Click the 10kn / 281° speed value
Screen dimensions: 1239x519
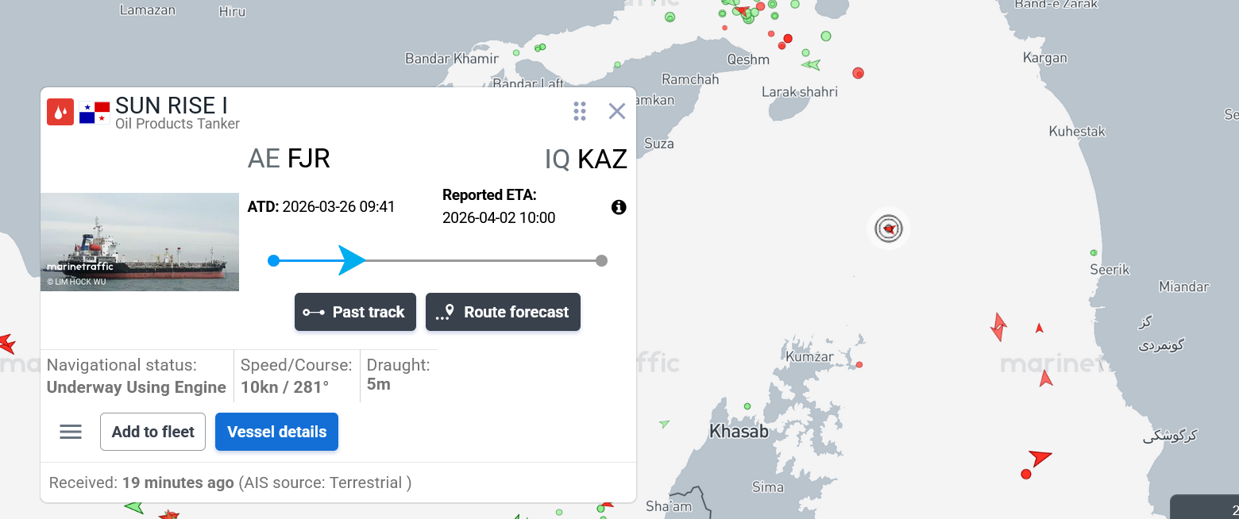pos(285,387)
